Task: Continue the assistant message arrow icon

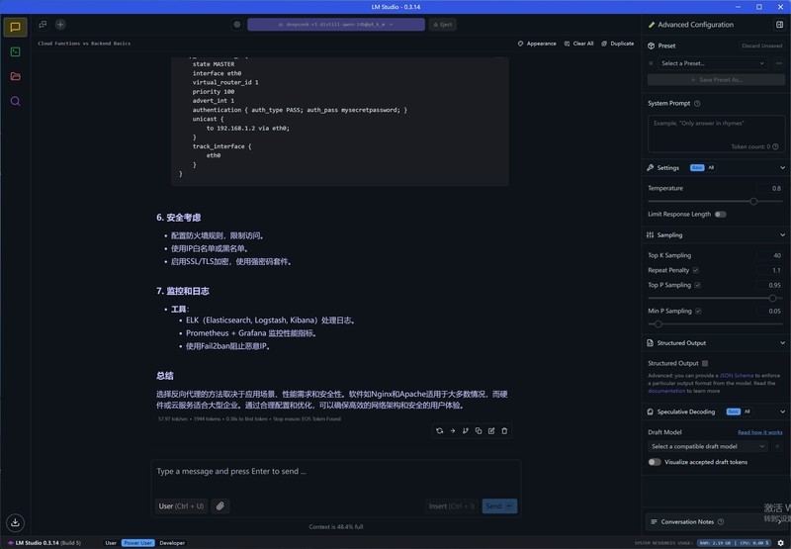Action: [x=453, y=431]
